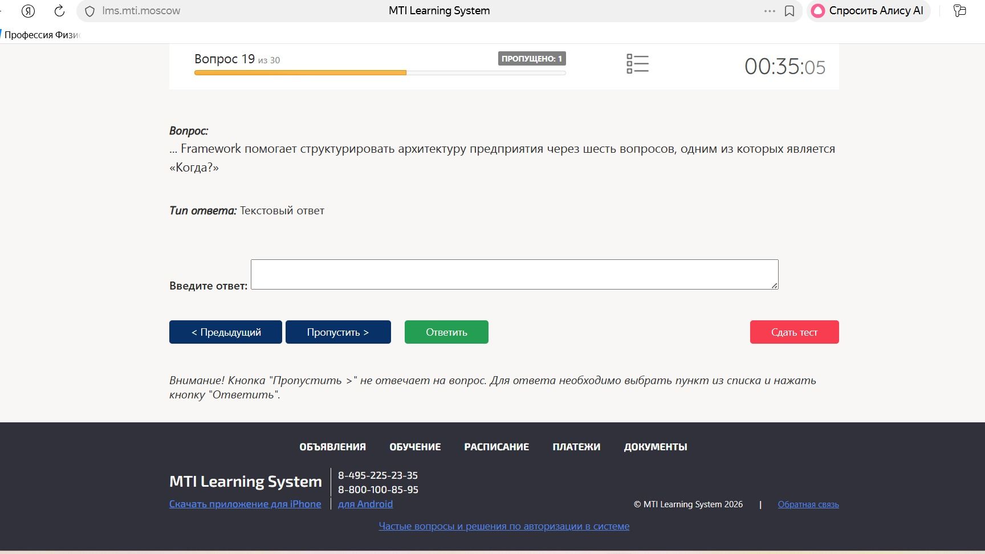Open the Расписание footer menu item
985x554 pixels.
tap(496, 447)
